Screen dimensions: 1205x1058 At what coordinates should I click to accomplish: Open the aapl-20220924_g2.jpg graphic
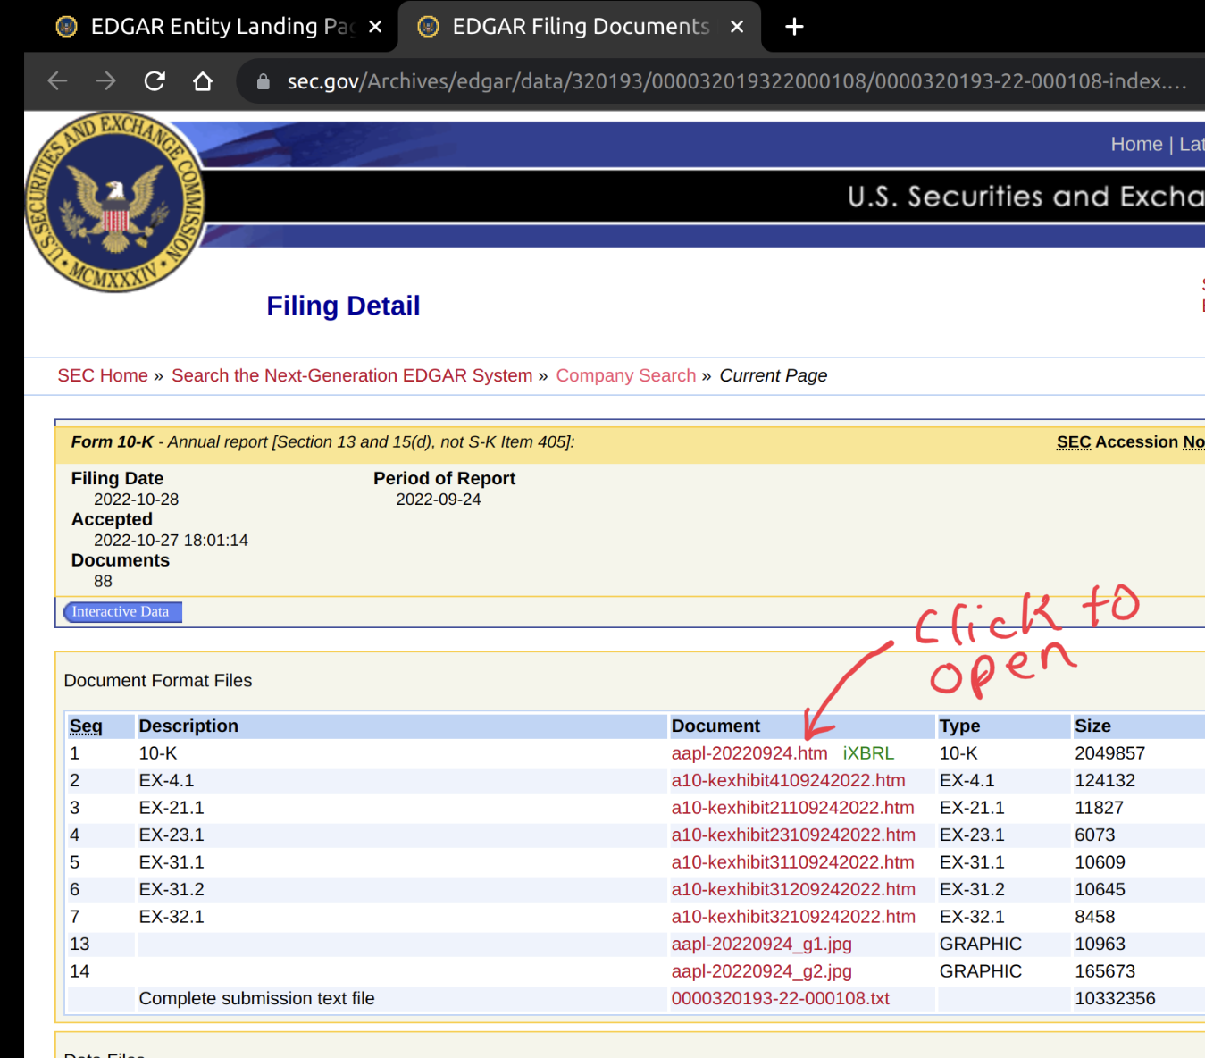761,971
